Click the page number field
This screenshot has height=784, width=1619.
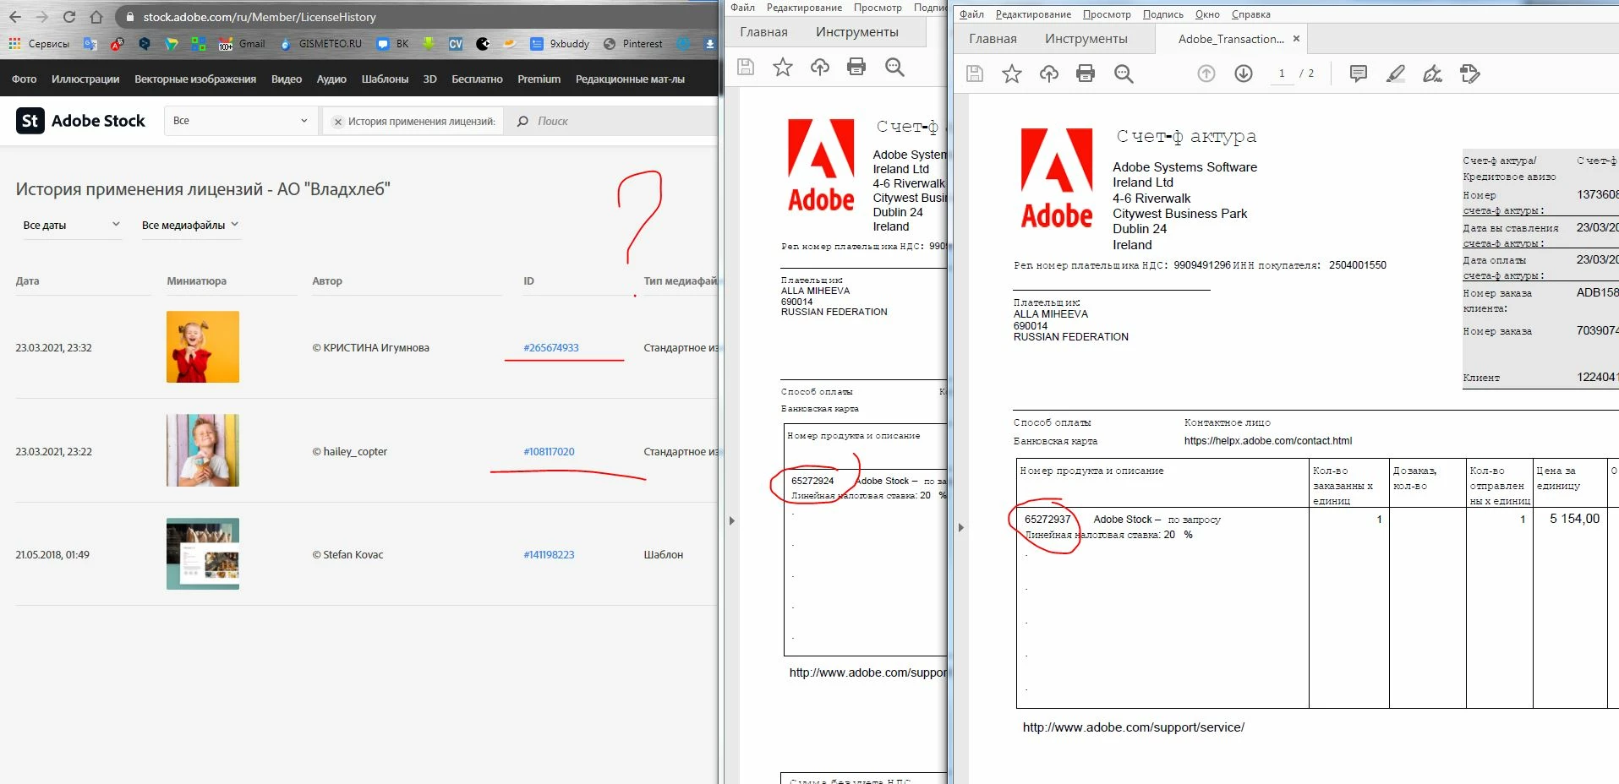(1282, 73)
